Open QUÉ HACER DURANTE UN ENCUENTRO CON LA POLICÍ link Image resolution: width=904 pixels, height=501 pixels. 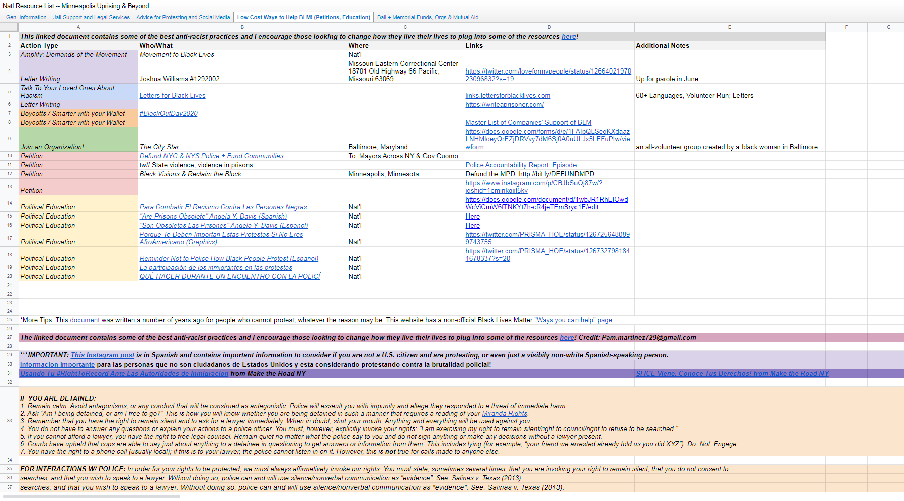(x=230, y=277)
